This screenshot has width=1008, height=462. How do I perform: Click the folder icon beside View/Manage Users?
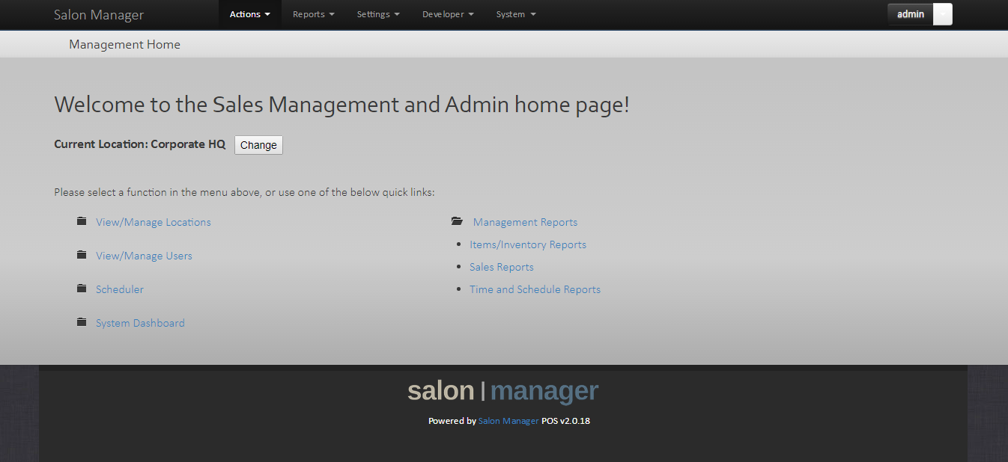(x=82, y=254)
